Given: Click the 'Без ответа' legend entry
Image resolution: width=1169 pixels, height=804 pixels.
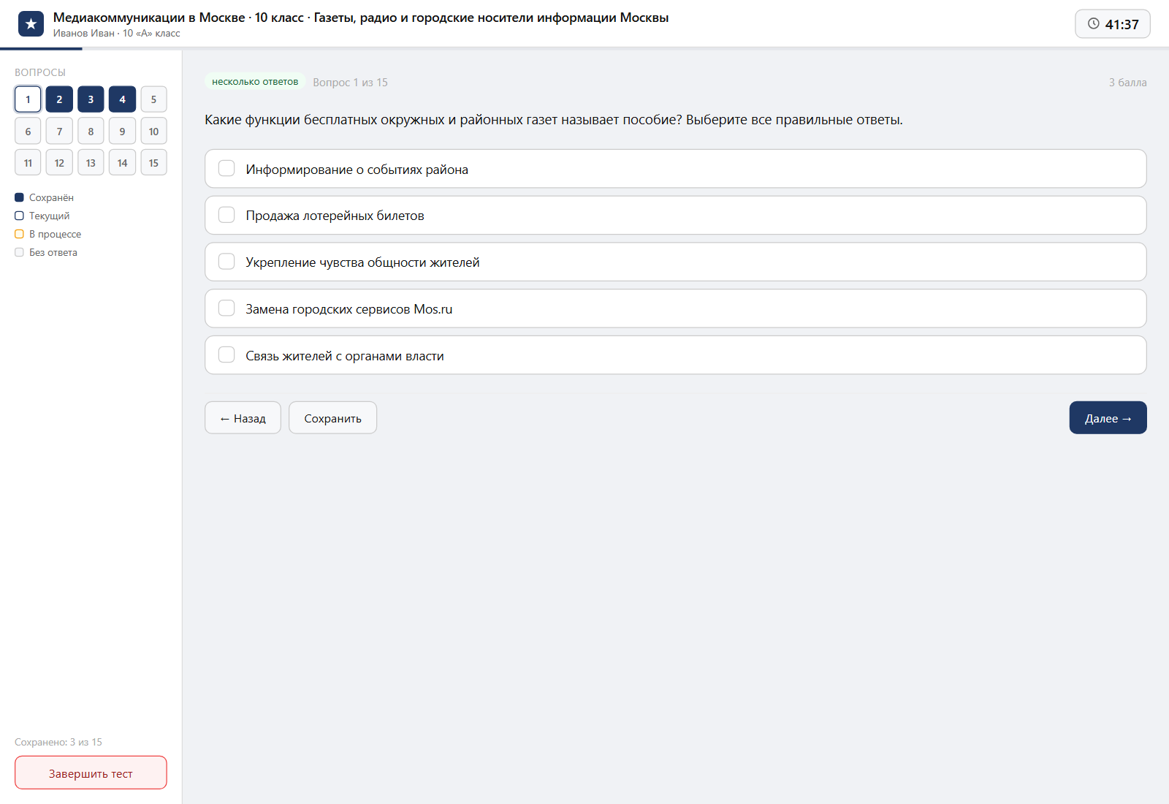Looking at the screenshot, I should click(46, 252).
